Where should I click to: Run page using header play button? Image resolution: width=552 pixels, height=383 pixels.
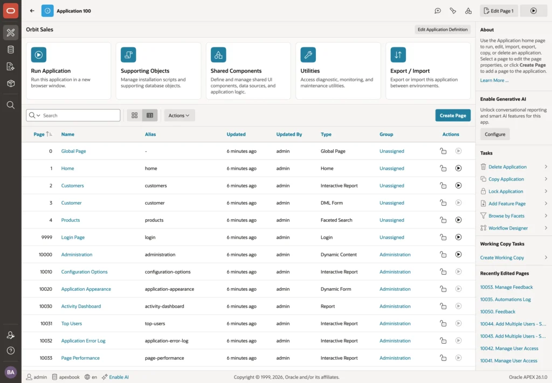(534, 11)
